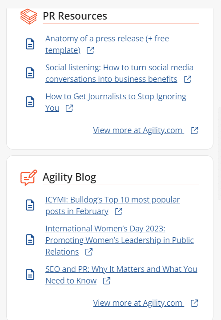Open International Women's Day 2023 article
The width and height of the screenshot is (221, 320).
[120, 240]
